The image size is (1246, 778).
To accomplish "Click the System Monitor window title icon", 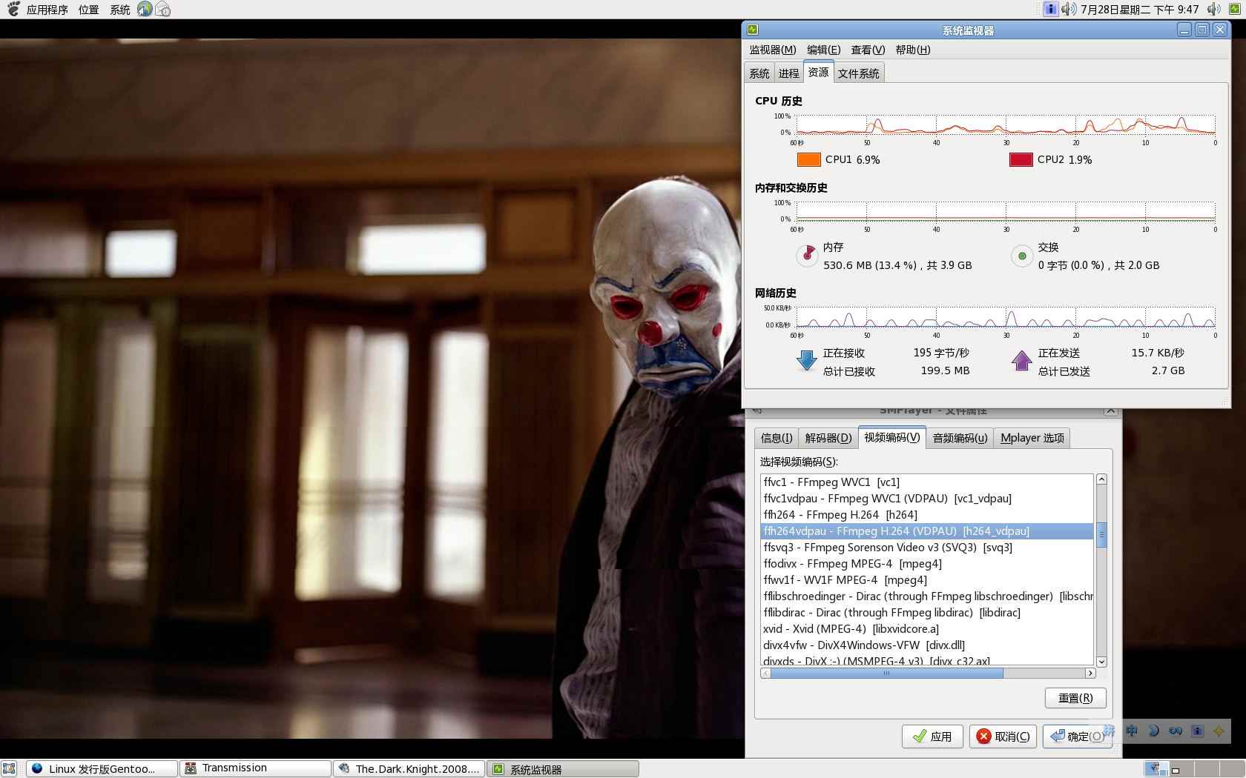I will [753, 30].
